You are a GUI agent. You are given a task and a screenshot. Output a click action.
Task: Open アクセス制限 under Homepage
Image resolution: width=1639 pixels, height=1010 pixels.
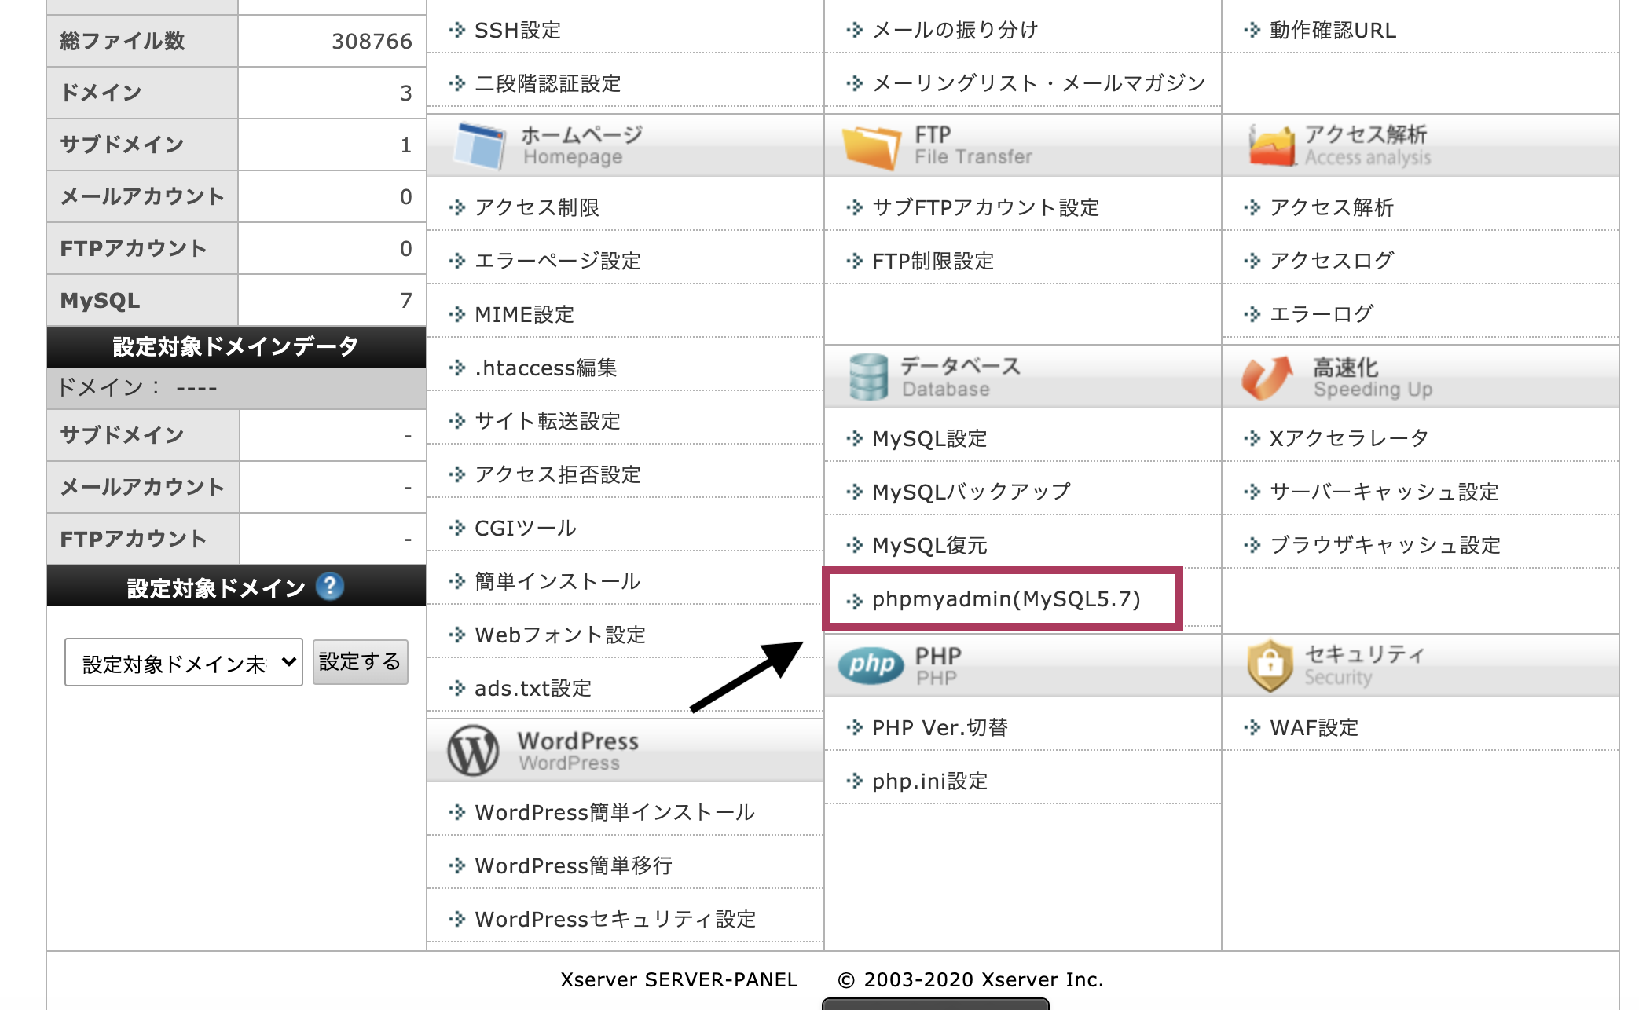pyautogui.click(x=537, y=207)
